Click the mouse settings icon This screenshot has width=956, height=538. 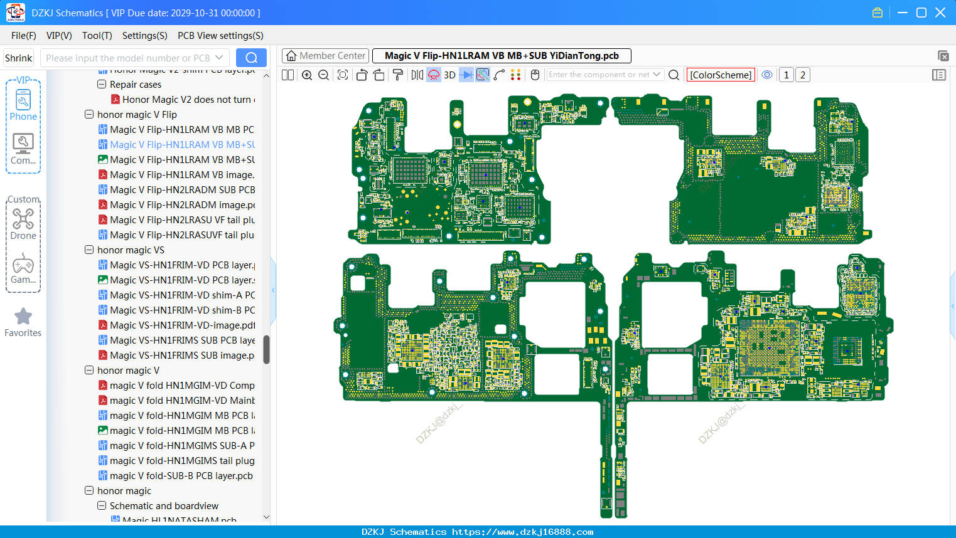(535, 75)
